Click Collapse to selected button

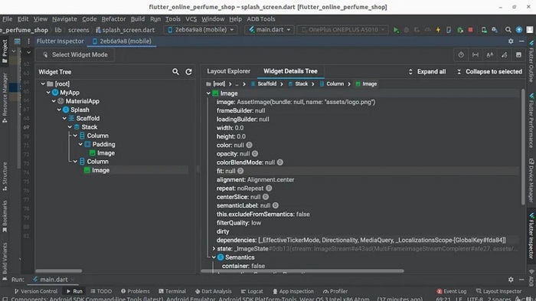(x=489, y=71)
